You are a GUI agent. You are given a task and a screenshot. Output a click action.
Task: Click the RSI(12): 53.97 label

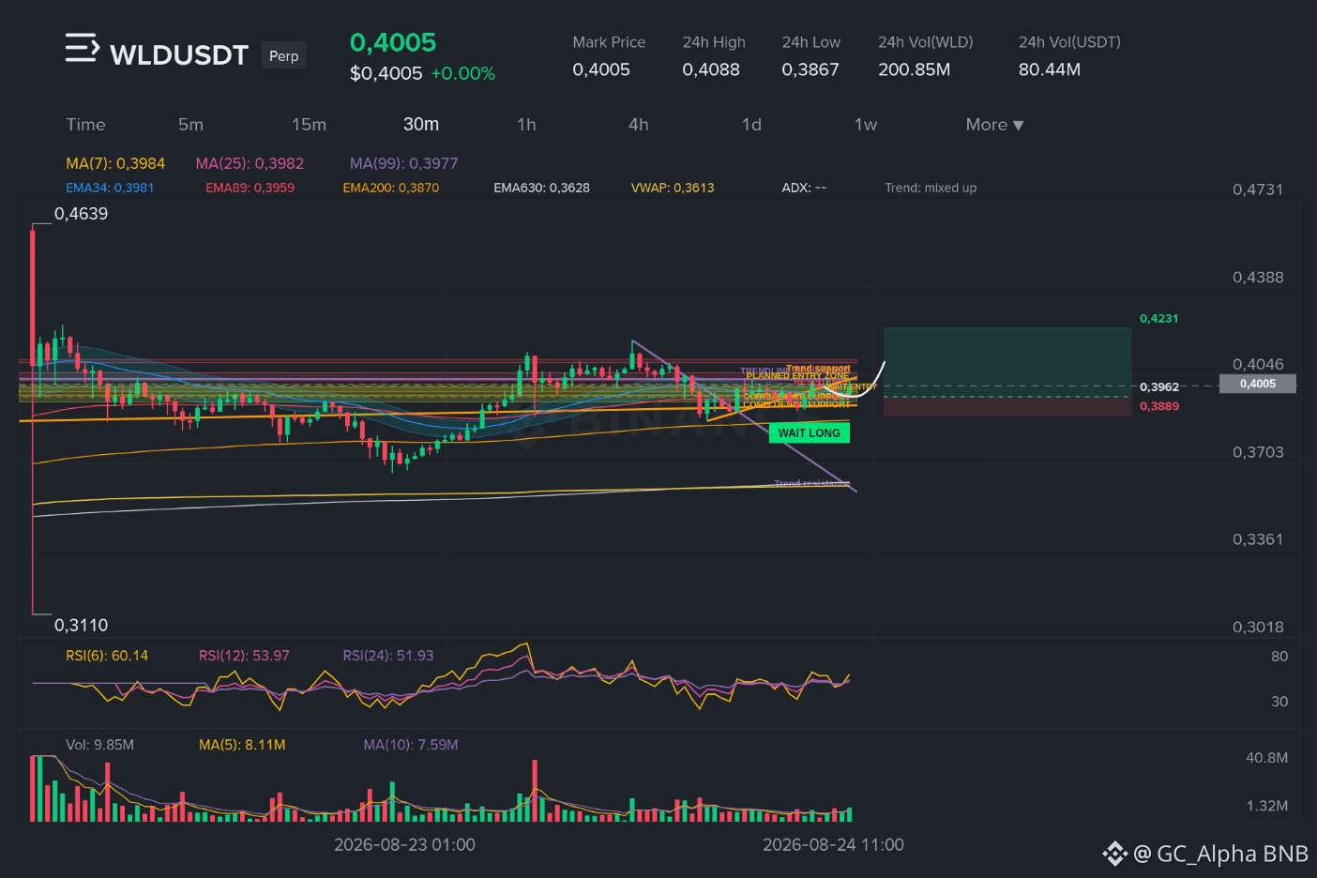tap(244, 656)
